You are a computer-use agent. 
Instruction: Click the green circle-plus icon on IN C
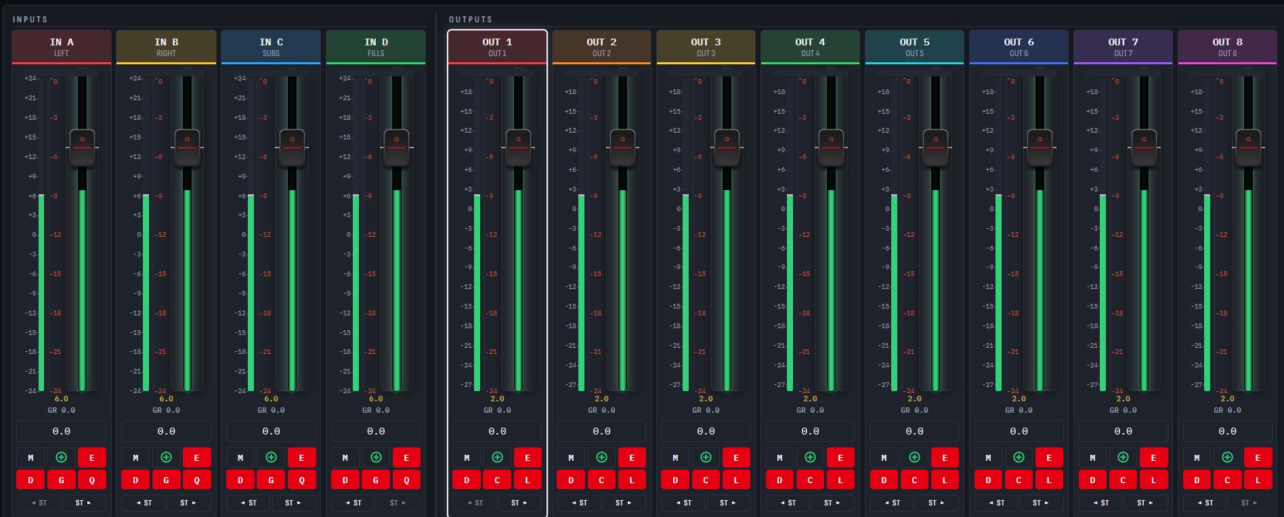point(271,457)
